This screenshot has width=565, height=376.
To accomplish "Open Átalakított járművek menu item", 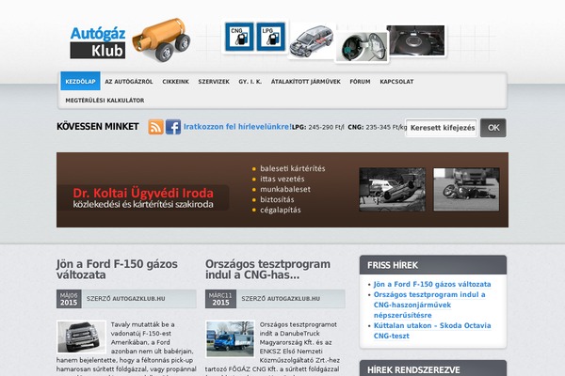I will pyautogui.click(x=305, y=82).
